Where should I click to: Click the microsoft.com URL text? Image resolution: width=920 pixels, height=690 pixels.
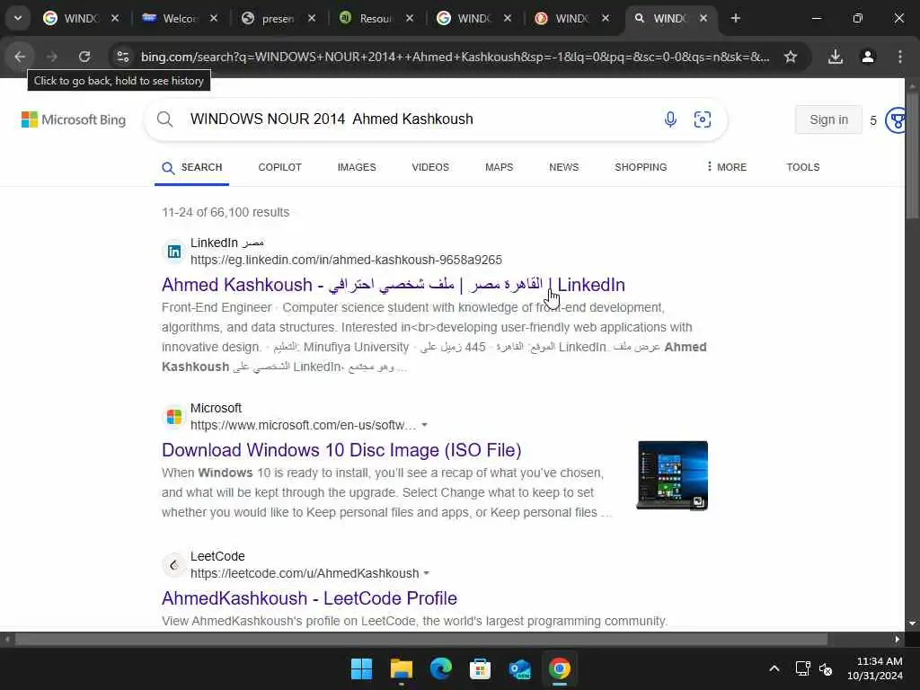tap(304, 425)
